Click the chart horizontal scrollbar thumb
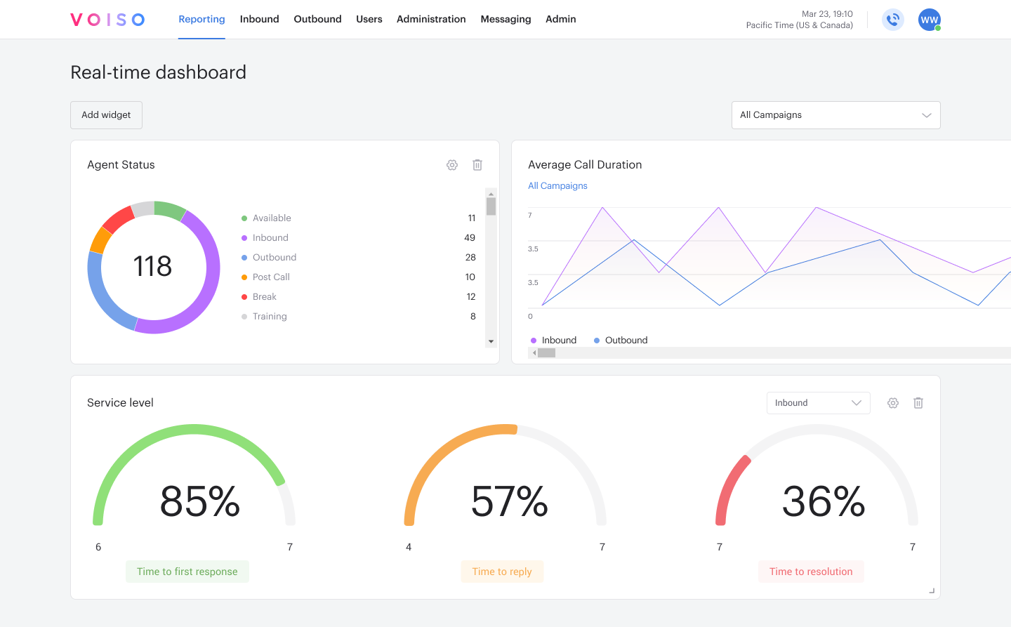Image resolution: width=1011 pixels, height=627 pixels. (x=546, y=353)
